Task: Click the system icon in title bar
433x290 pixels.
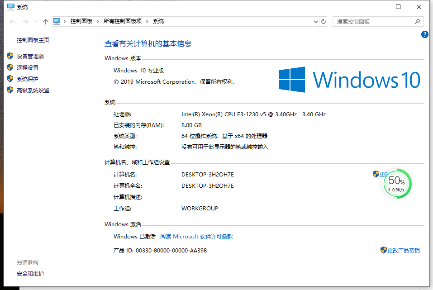Action: pyautogui.click(x=10, y=7)
